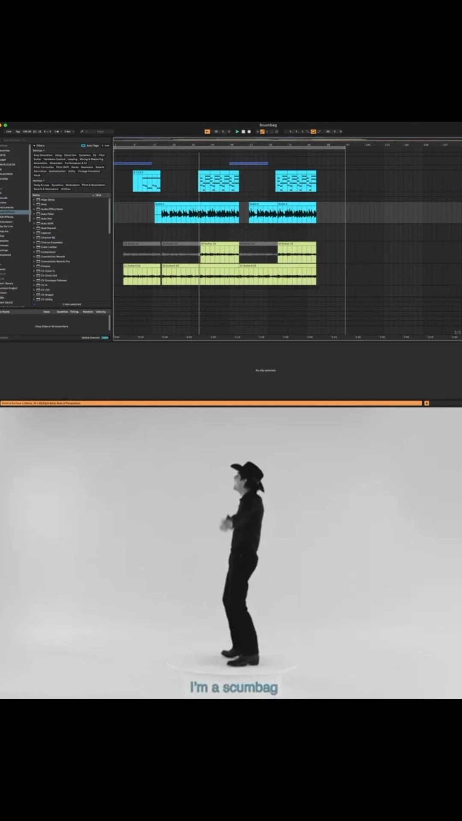The width and height of the screenshot is (462, 821).
Task: Adjust Global Amount 100% groove slider
Action: click(105, 338)
